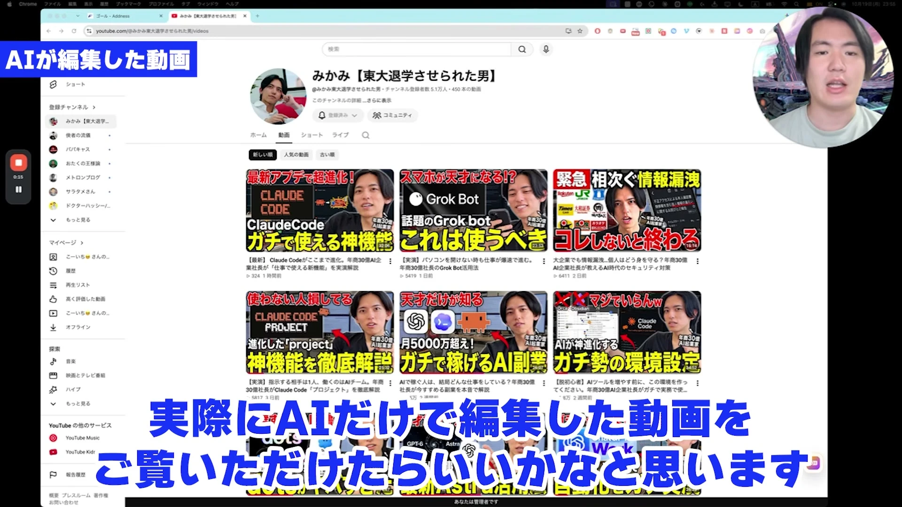Bookmark page with star icon in address bar
The image size is (902, 507).
tap(580, 31)
